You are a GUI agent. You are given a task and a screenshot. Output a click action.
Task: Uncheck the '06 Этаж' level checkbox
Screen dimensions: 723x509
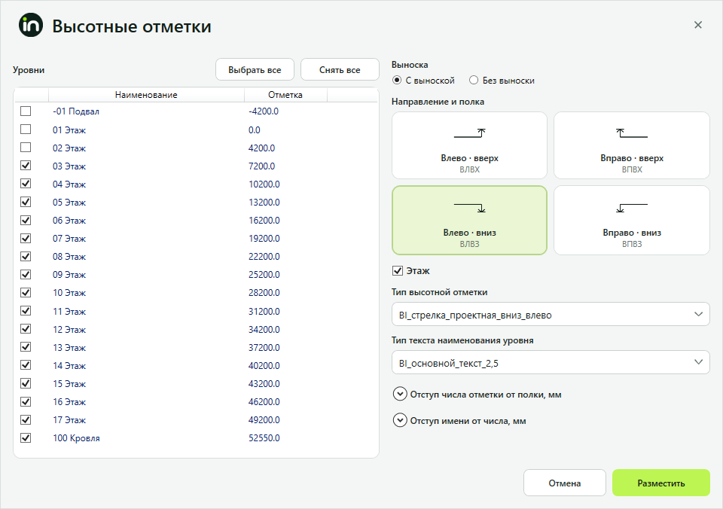coord(26,221)
